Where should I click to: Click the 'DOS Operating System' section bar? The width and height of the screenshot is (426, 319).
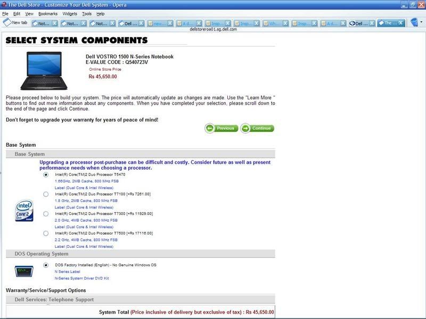[x=141, y=254]
